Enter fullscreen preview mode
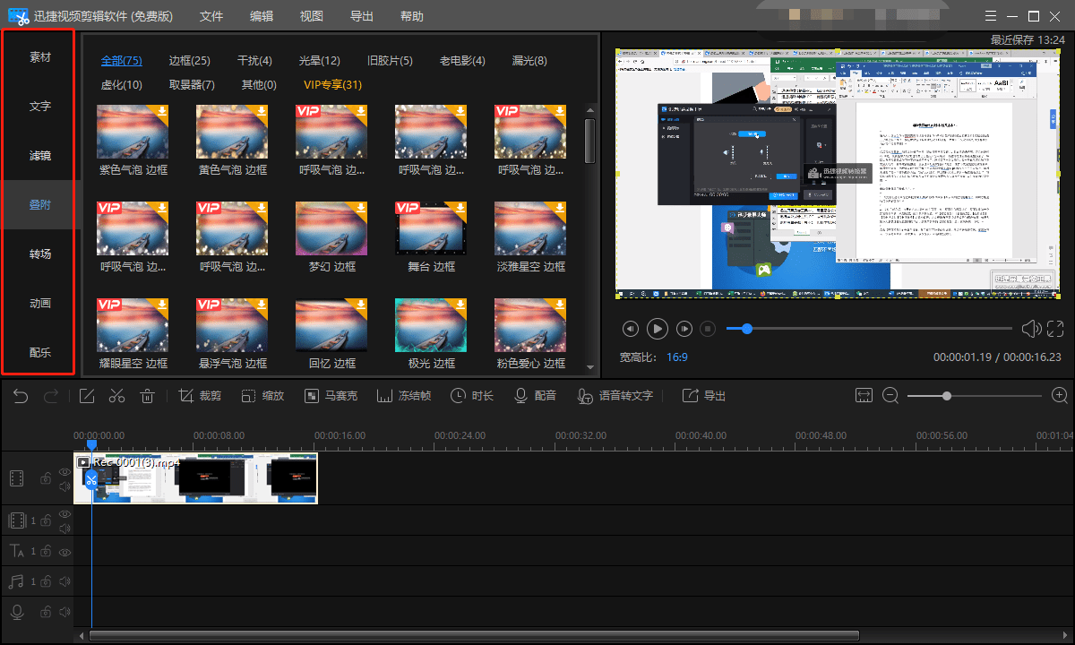The image size is (1075, 645). click(x=1055, y=329)
